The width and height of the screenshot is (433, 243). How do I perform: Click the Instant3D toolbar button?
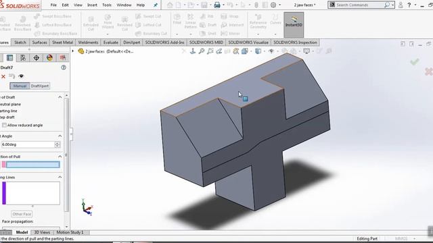(x=294, y=25)
